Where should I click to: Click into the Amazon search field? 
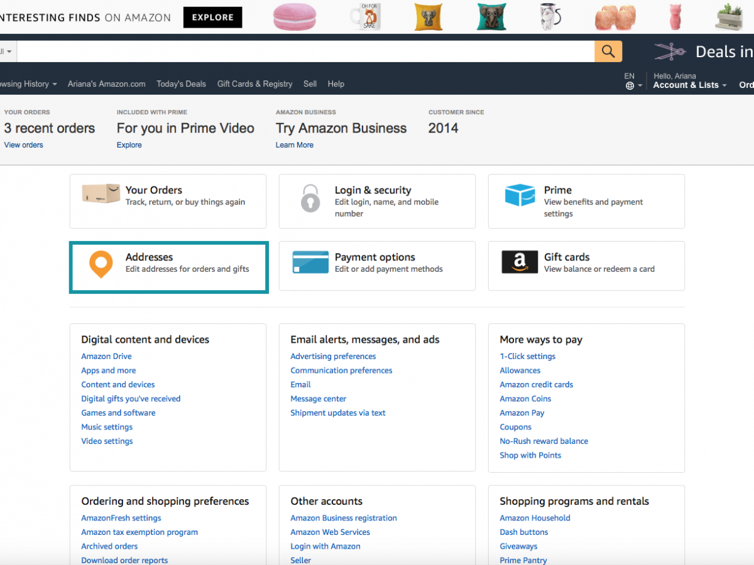305,51
